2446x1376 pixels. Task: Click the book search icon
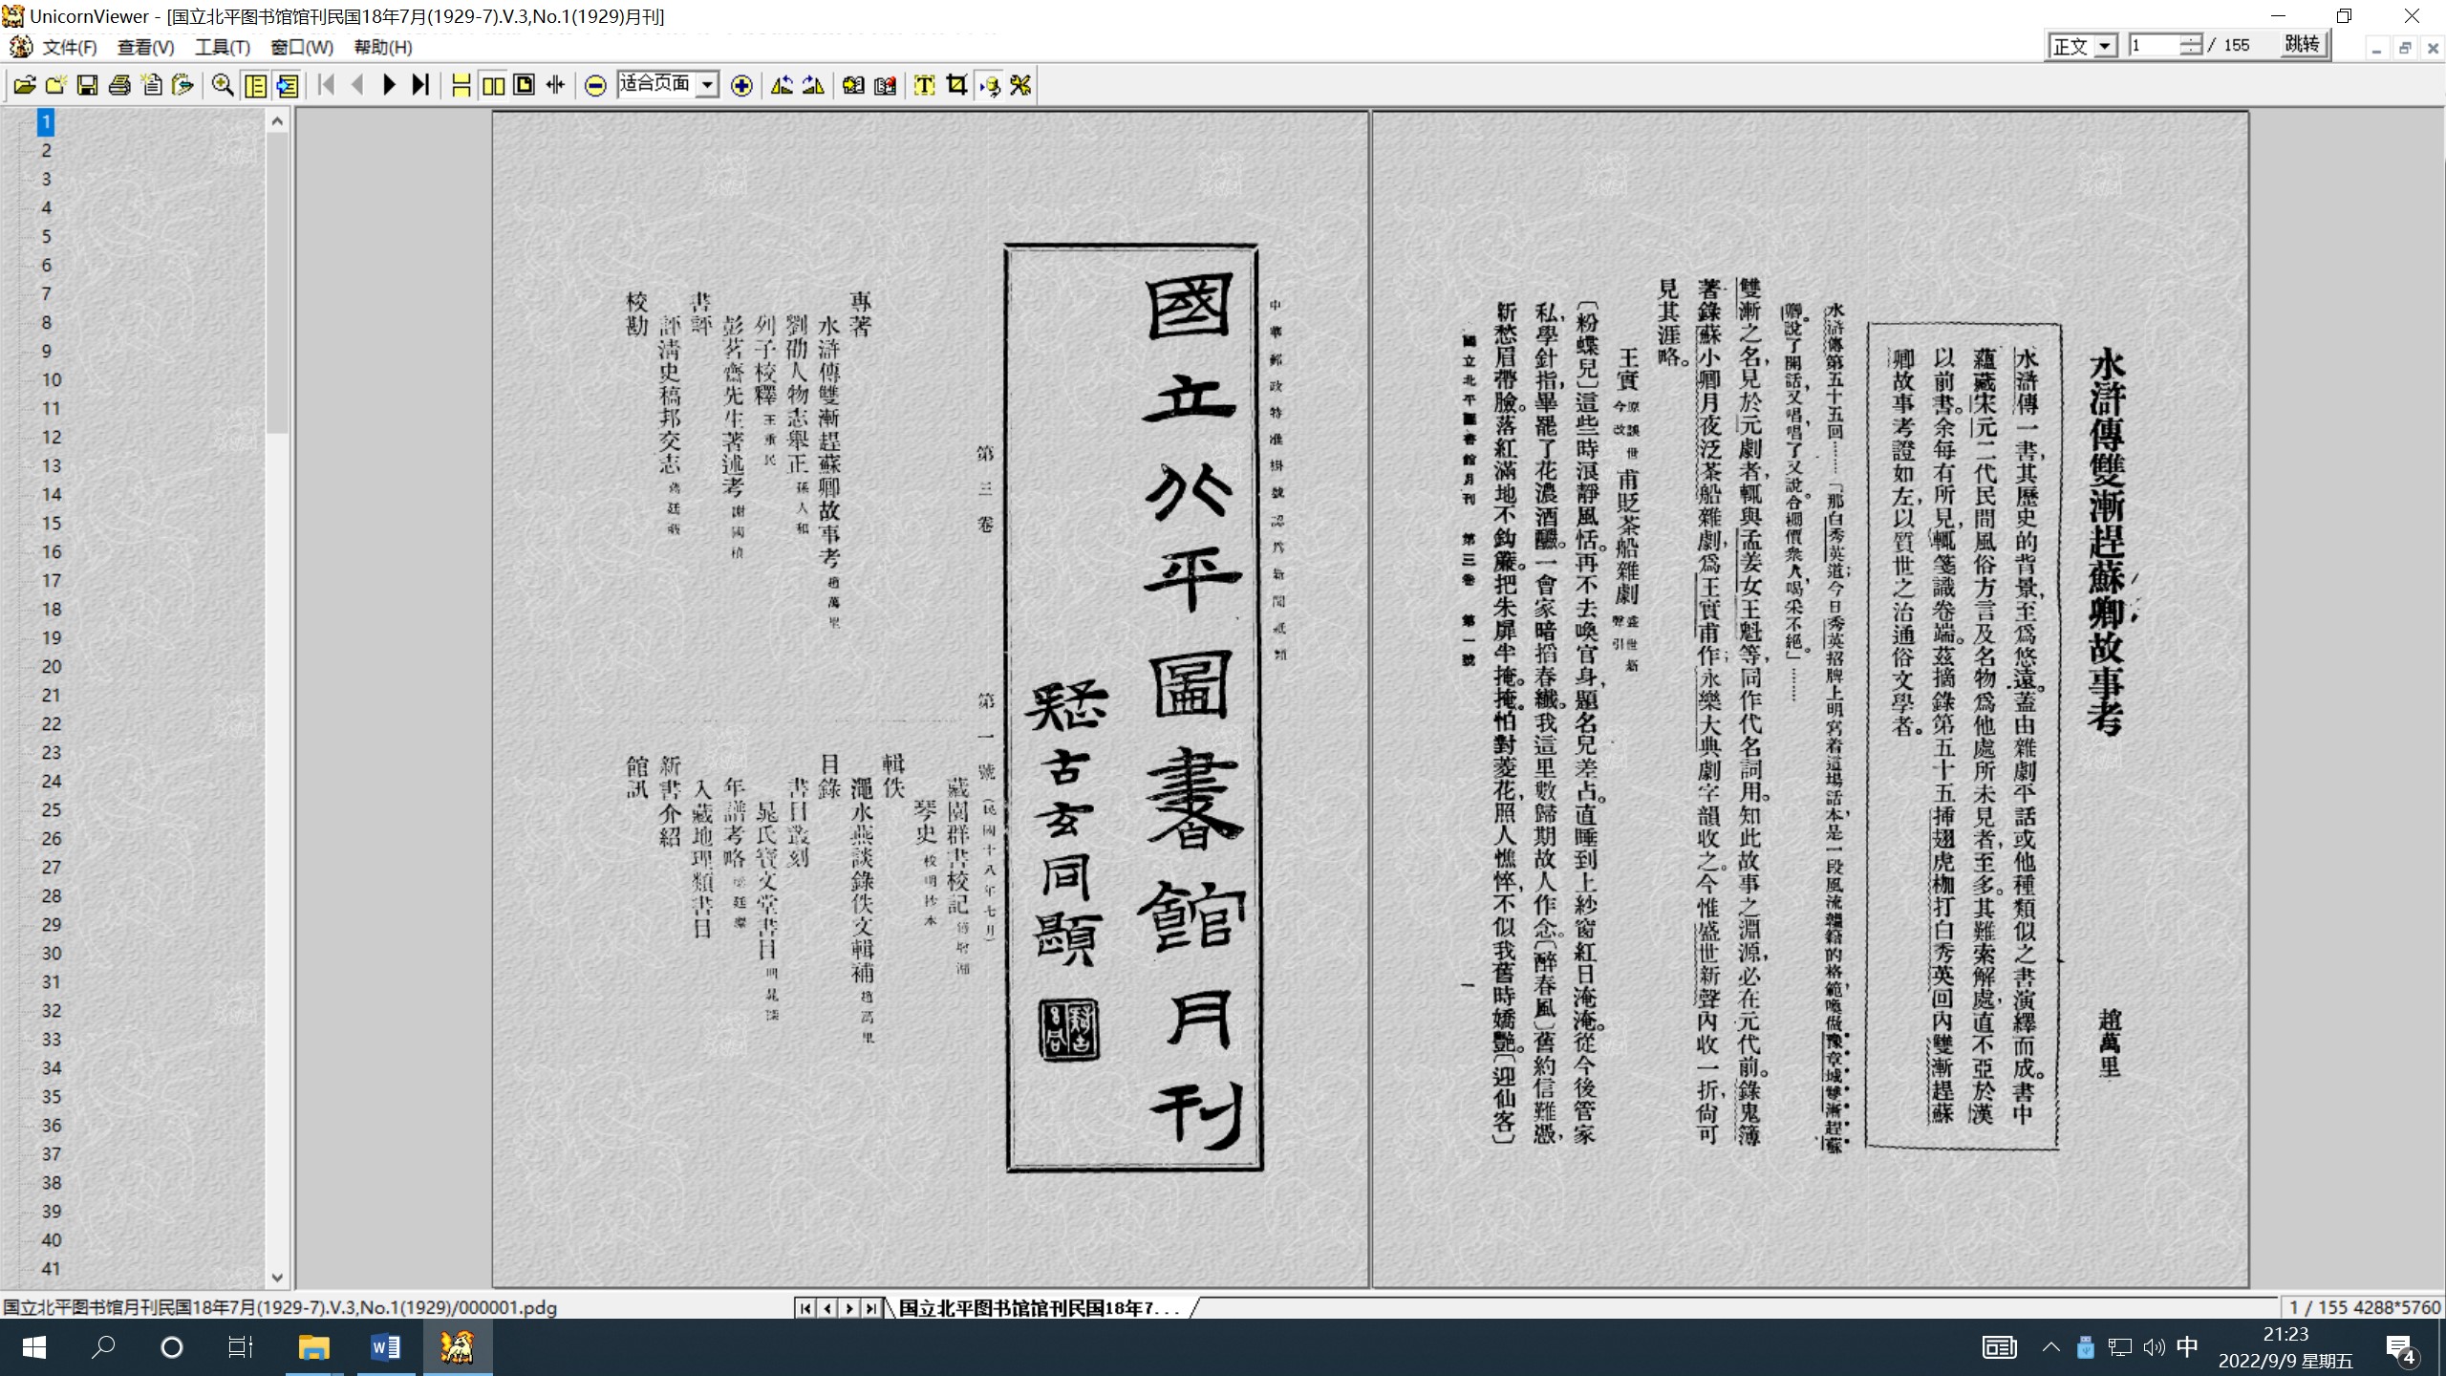[x=853, y=85]
